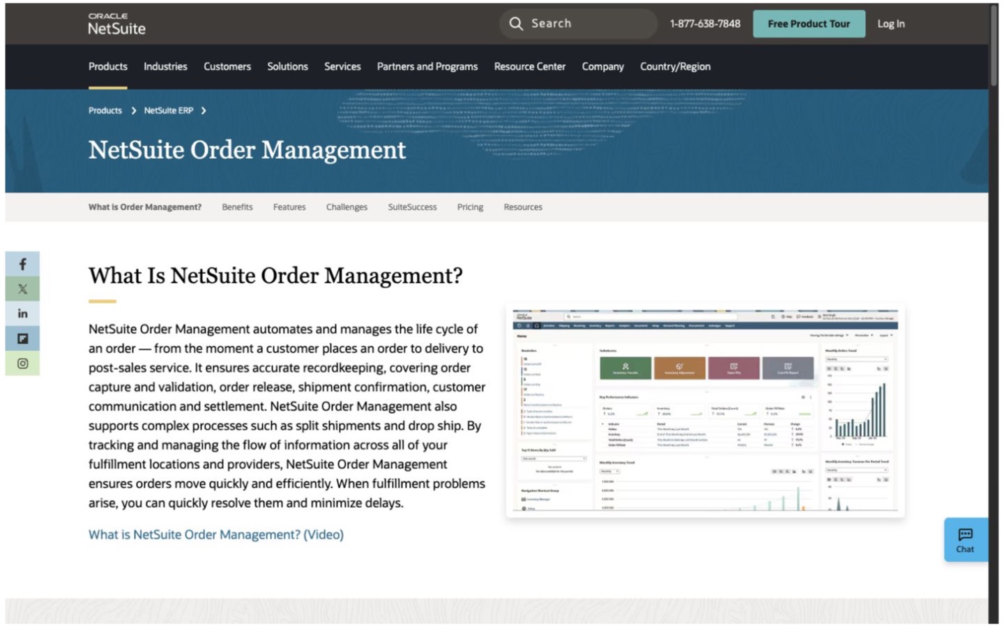Share page on Facebook
Screen dimensions: 1004x627
click(x=22, y=264)
